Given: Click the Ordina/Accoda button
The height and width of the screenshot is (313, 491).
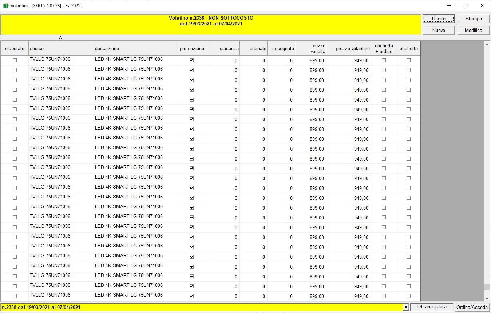Looking at the screenshot, I should point(472,307).
